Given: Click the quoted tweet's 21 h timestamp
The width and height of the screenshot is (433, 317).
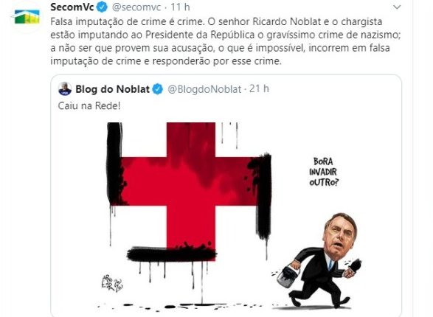Looking at the screenshot, I should click(259, 89).
